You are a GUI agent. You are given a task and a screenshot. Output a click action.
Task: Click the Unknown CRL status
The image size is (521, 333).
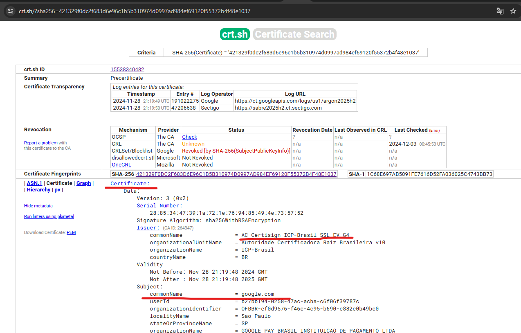click(193, 144)
